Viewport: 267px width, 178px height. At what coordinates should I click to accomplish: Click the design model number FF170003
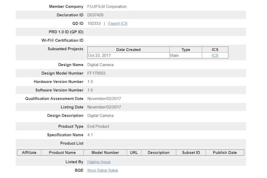point(96,73)
